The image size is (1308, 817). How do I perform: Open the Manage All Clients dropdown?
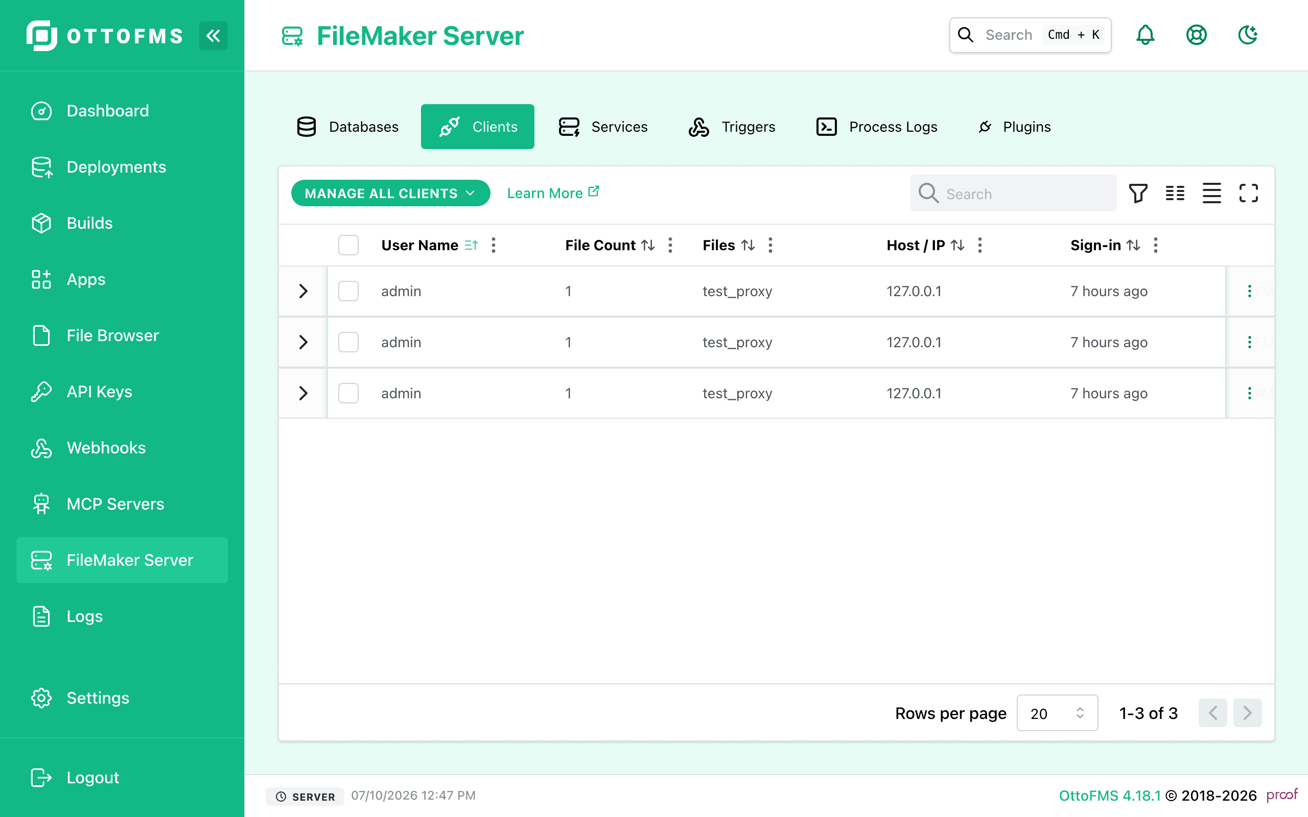coord(390,193)
